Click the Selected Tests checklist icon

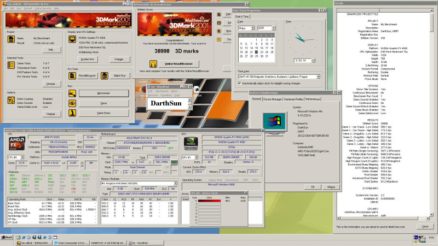pos(11,65)
